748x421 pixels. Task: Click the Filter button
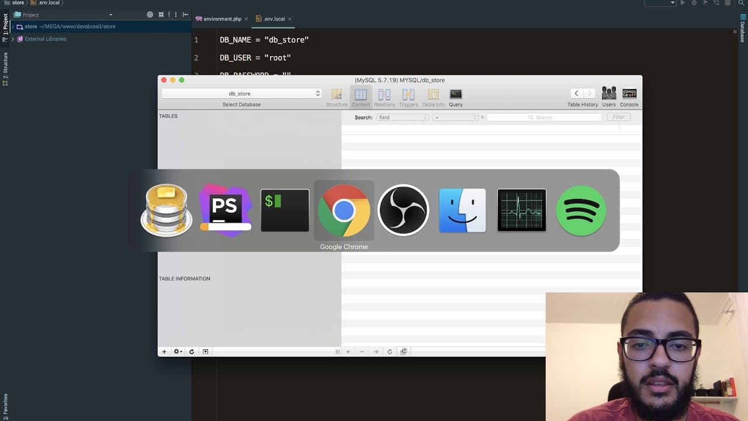point(619,118)
